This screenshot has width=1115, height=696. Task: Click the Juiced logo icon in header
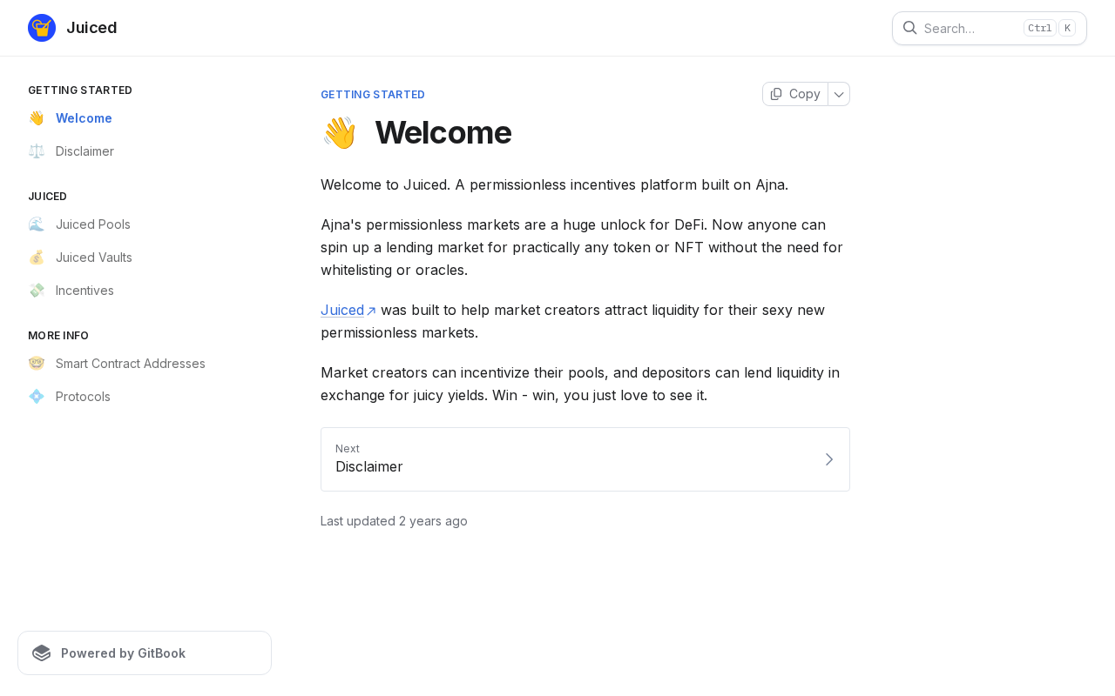point(42,28)
